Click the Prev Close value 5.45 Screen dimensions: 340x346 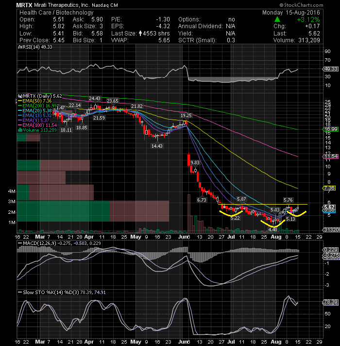58,40
